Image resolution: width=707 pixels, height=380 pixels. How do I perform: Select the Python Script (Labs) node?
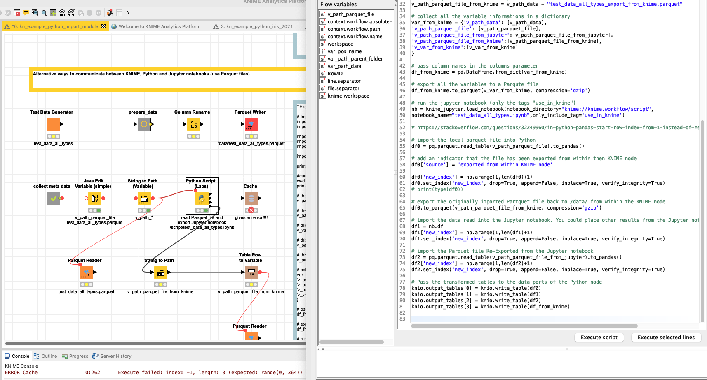point(202,198)
